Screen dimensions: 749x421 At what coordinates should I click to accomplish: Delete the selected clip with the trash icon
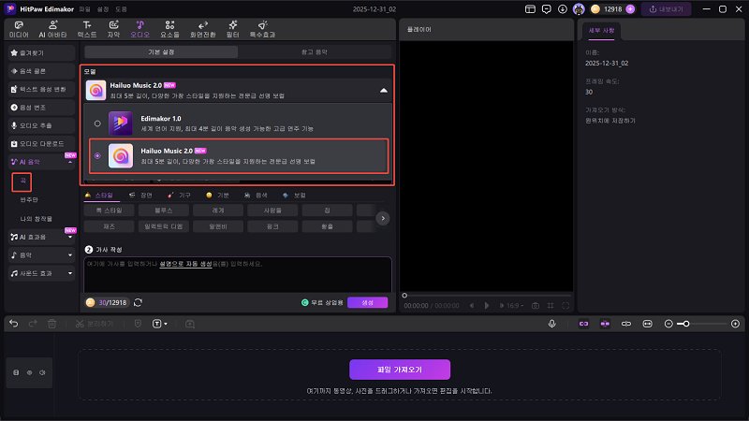click(x=51, y=324)
